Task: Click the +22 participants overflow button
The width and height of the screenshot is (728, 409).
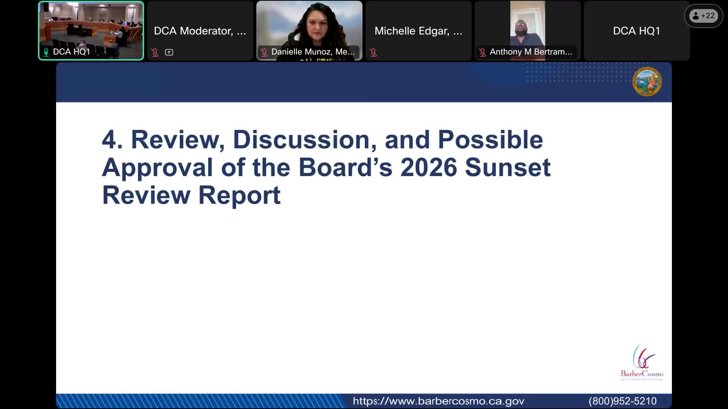Action: [703, 16]
